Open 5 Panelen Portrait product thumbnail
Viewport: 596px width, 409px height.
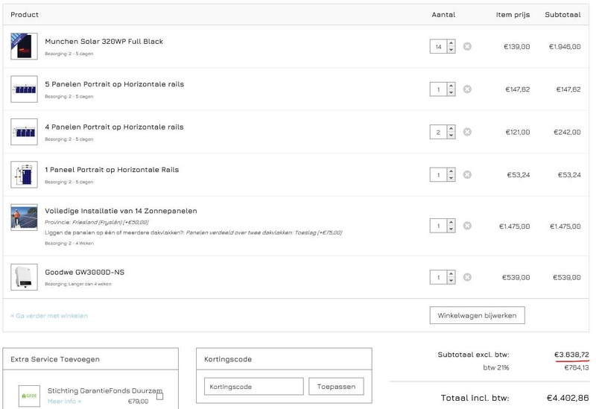tap(24, 89)
